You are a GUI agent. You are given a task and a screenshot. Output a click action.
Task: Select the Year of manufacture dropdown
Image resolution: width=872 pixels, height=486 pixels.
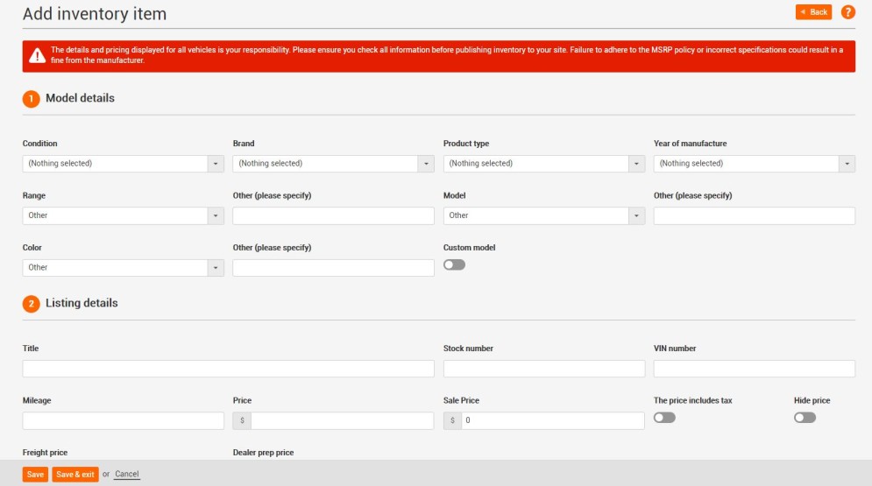tap(754, 164)
